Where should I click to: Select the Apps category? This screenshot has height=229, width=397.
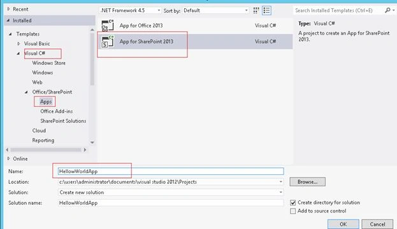click(x=46, y=102)
